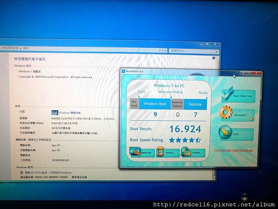Click the History hourglass icon

click(x=160, y=151)
